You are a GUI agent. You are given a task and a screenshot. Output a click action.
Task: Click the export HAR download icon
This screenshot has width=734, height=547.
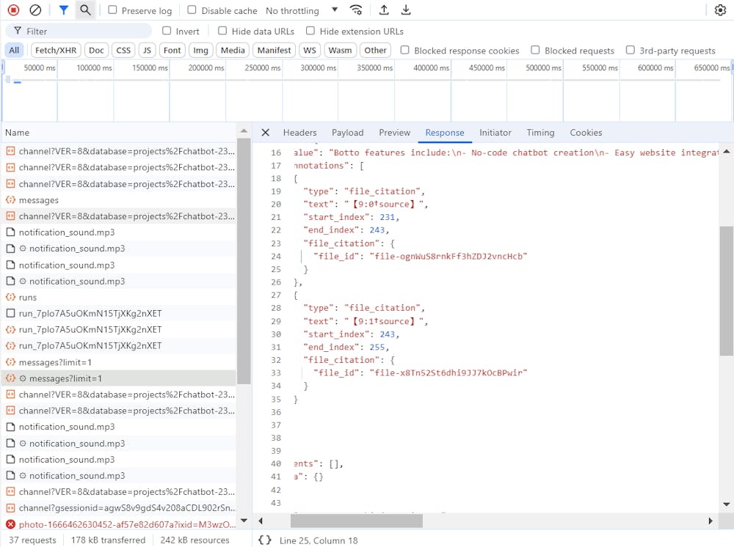[406, 10]
